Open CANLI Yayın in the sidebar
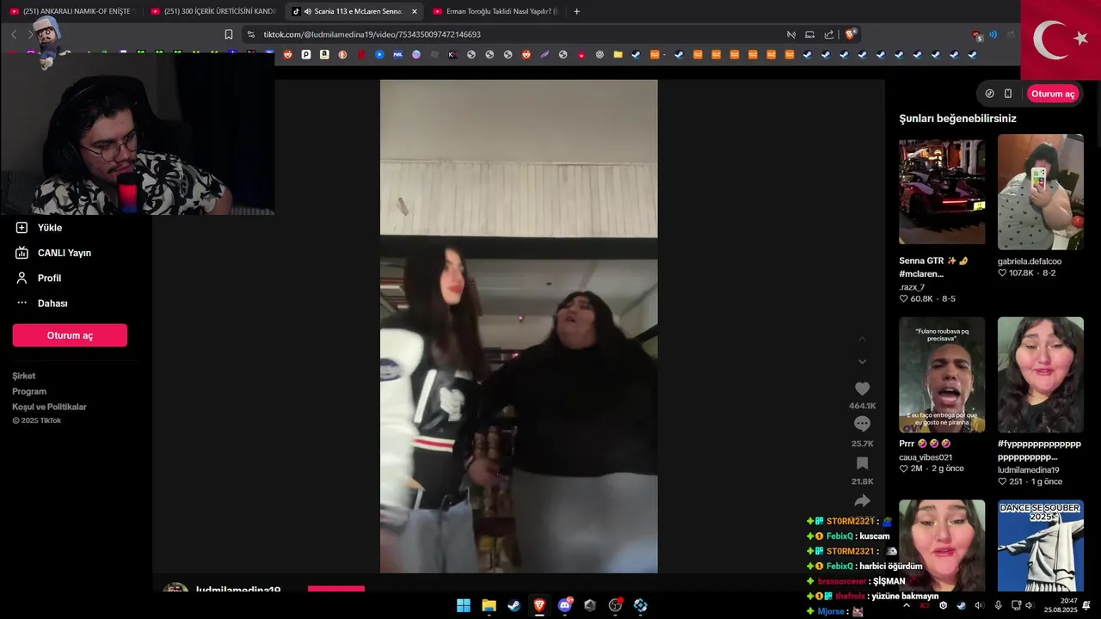The height and width of the screenshot is (619, 1101). [53, 253]
